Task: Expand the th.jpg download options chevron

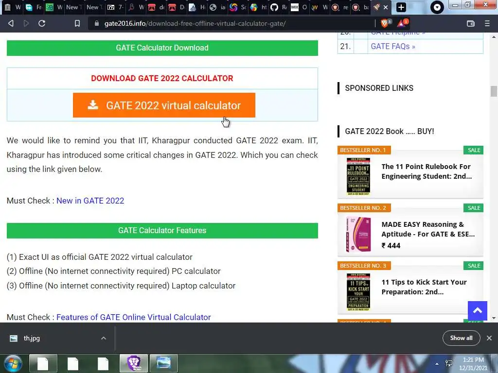Action: (104, 339)
